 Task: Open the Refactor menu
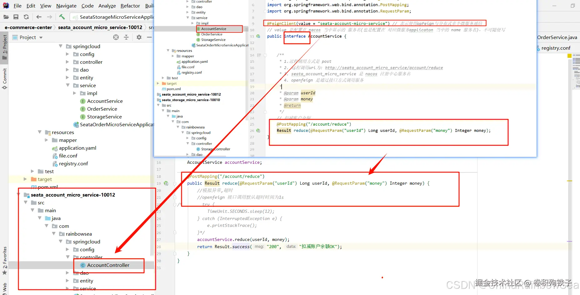(130, 6)
